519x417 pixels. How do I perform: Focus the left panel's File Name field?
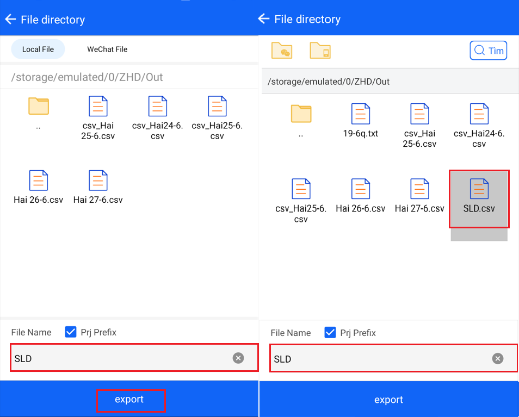tap(120, 358)
